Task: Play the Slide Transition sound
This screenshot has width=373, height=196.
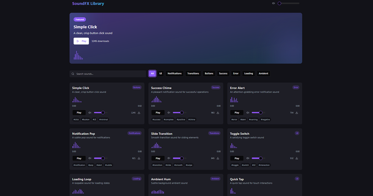Action: click(158, 158)
